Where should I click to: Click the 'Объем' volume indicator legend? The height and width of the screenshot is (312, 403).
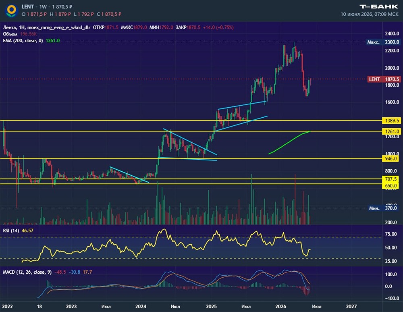click(x=10, y=34)
